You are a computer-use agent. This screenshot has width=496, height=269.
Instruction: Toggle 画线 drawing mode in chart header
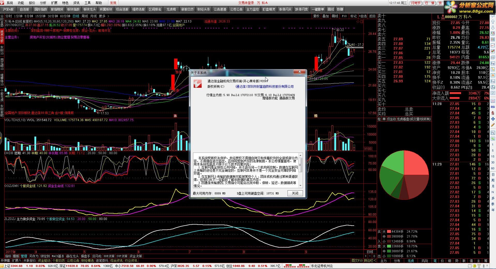click(335, 16)
